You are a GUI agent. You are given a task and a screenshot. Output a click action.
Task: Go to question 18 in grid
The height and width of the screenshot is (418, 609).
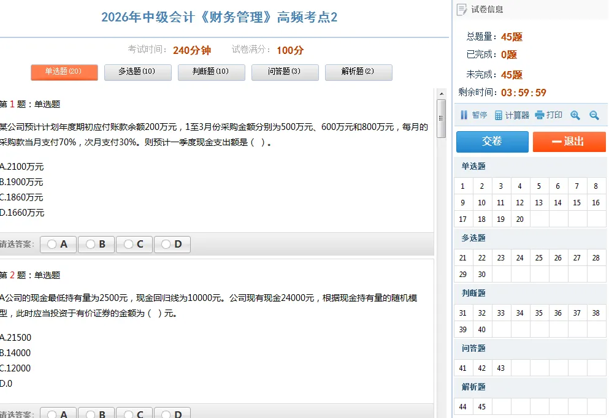[482, 219]
